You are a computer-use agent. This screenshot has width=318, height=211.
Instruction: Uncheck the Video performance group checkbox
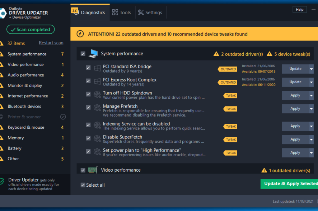tap(83, 170)
